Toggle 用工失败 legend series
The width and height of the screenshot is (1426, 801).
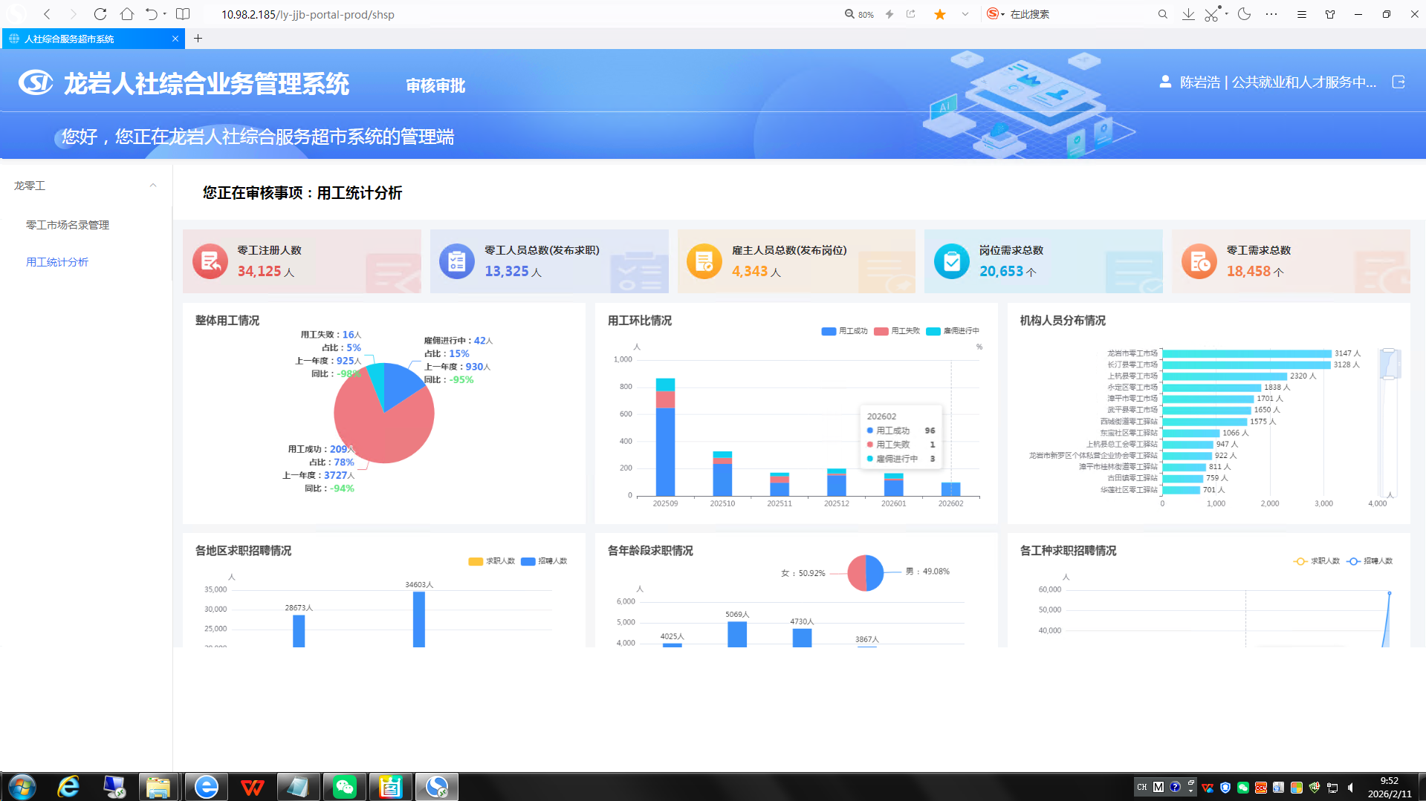897,331
